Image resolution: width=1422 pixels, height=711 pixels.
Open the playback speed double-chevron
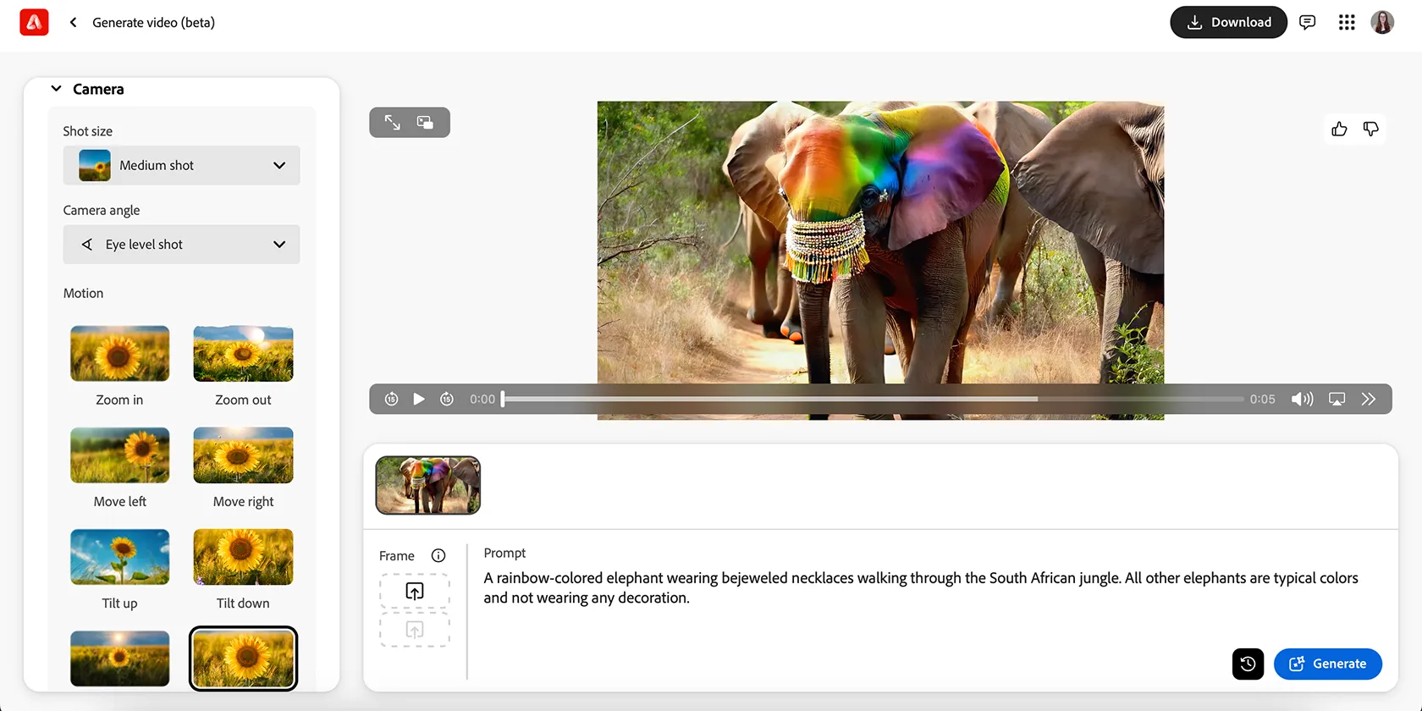(1369, 399)
